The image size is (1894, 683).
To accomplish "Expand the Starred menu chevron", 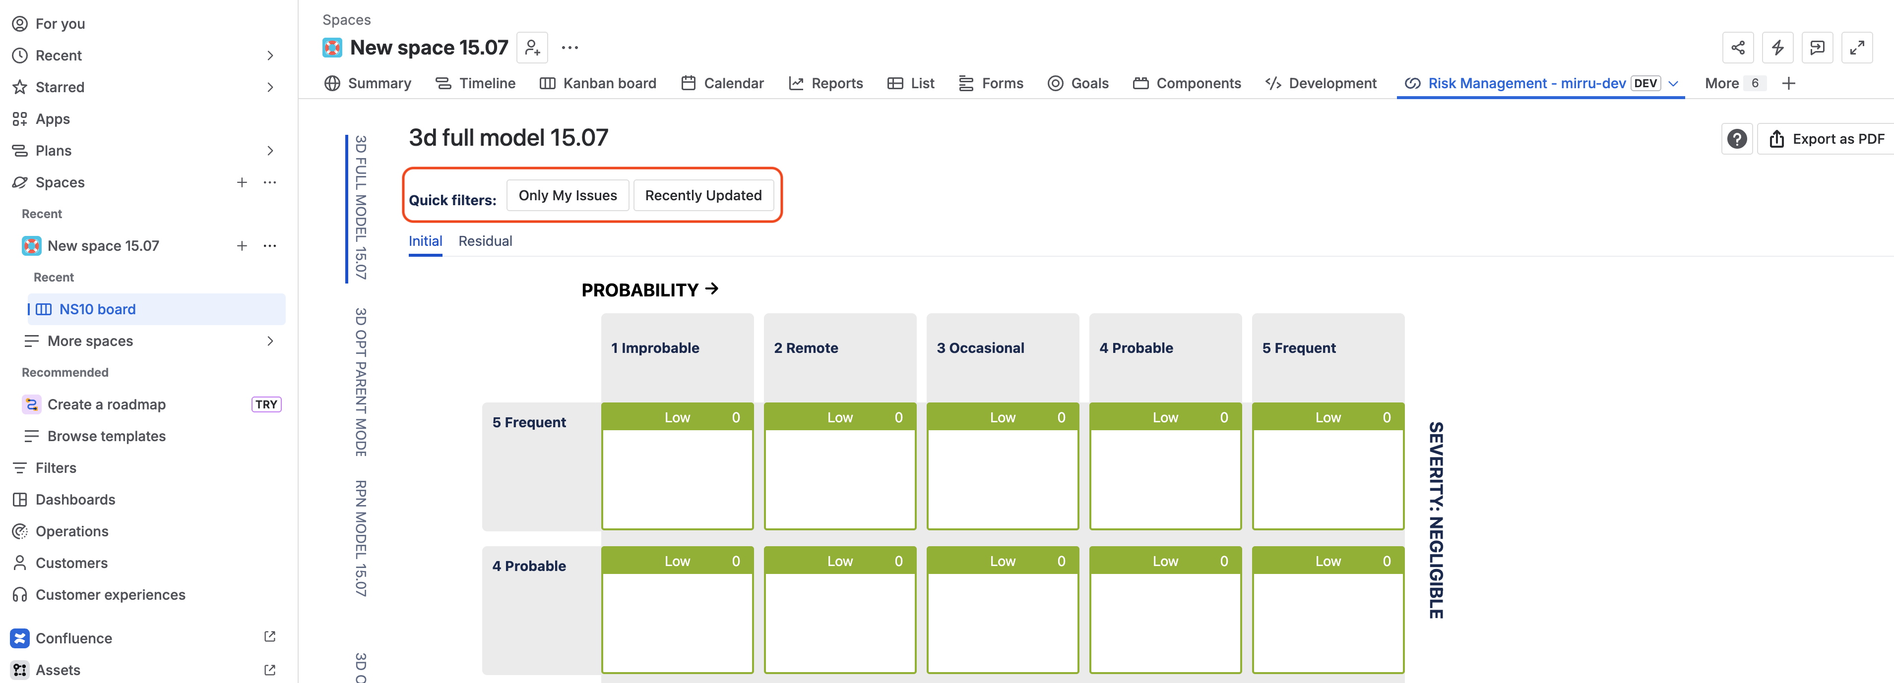I will tap(270, 87).
